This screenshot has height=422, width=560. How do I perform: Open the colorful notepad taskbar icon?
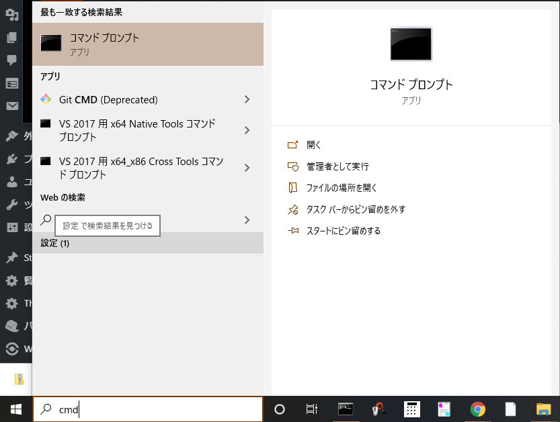[444, 409]
